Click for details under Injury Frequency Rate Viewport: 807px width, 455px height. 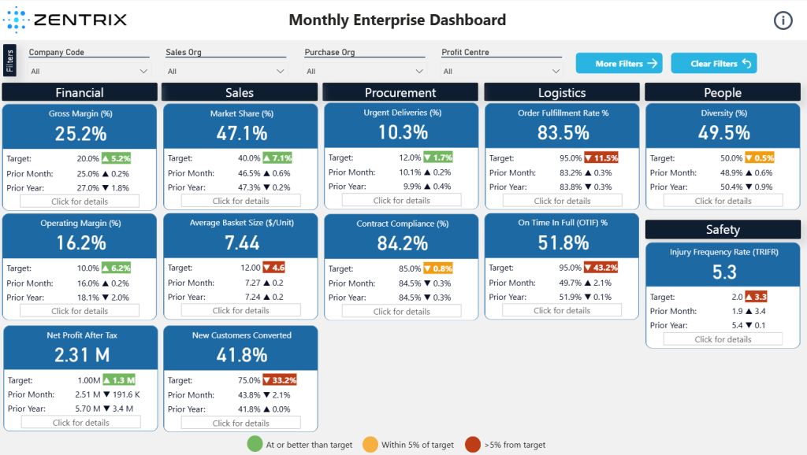click(723, 339)
